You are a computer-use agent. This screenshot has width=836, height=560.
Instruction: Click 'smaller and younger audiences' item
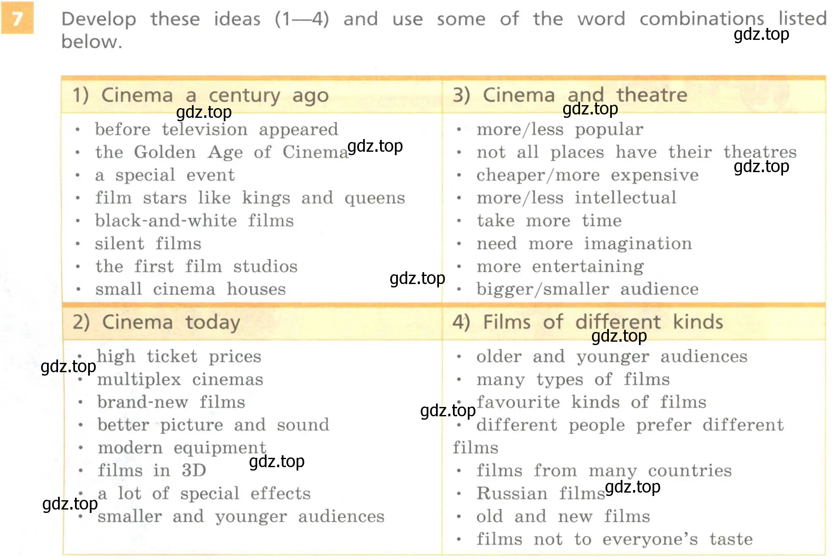(x=241, y=517)
